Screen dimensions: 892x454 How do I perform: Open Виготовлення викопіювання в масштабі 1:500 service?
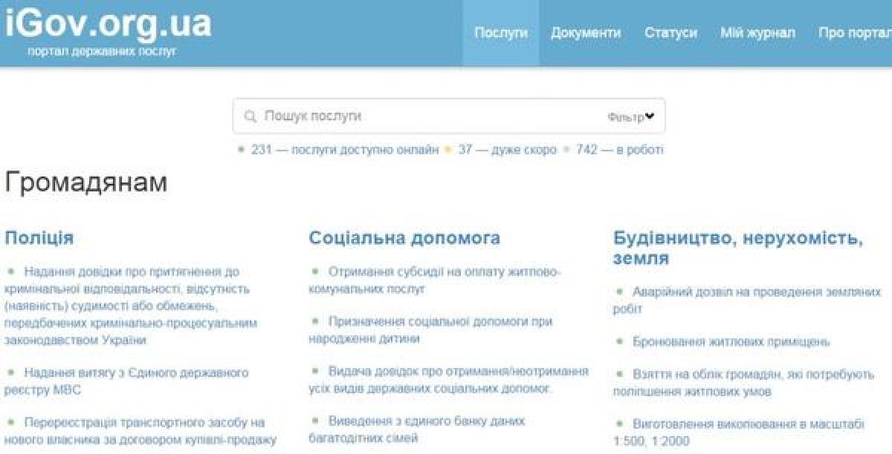coord(739,432)
